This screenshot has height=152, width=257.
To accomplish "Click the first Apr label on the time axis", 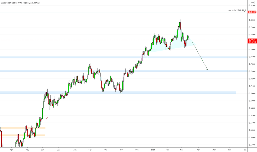I will pos(11,150).
